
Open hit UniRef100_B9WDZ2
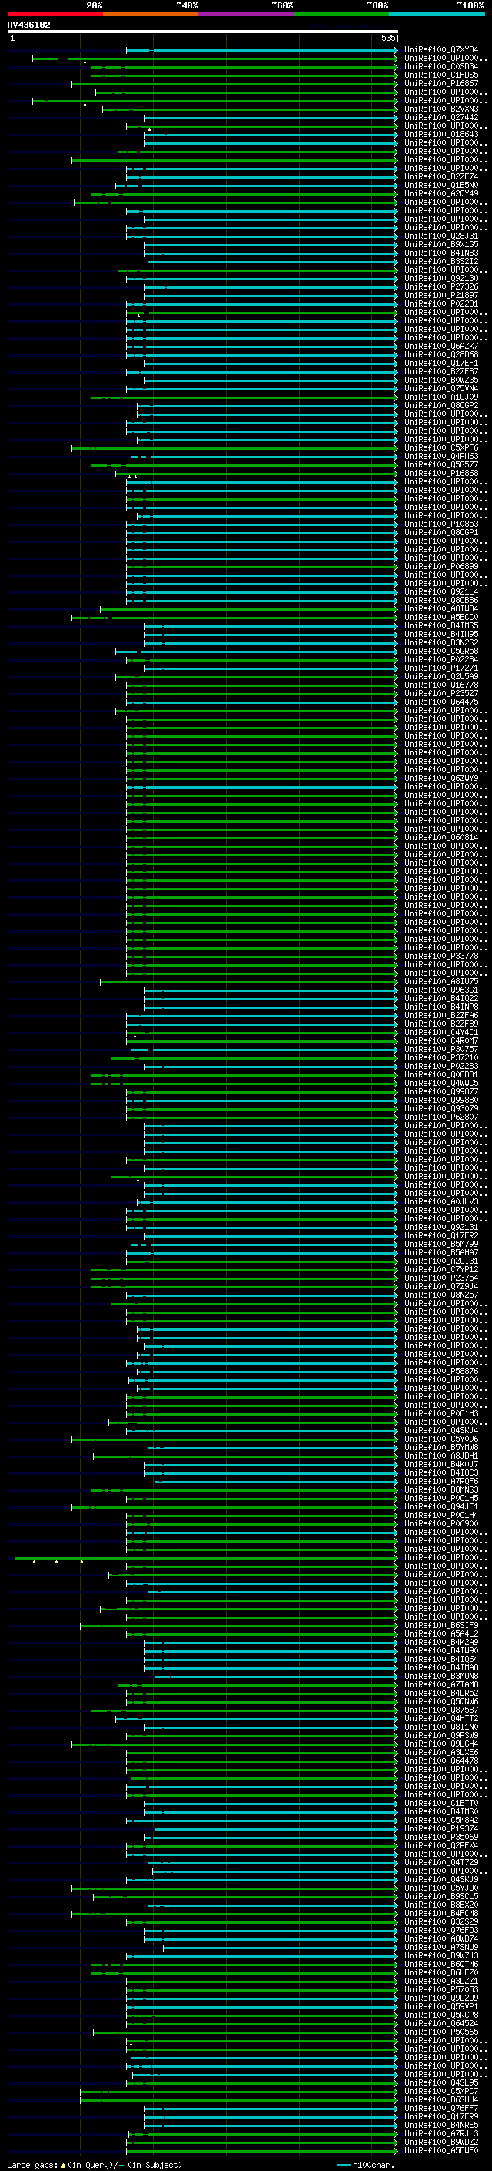click(x=441, y=2142)
